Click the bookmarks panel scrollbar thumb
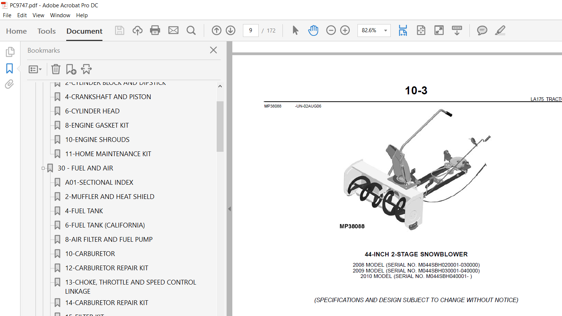This screenshot has height=316, width=562. tap(220, 126)
